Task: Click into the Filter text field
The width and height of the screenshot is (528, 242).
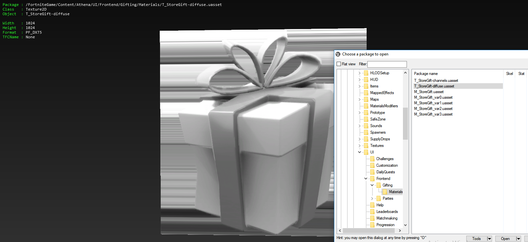Action: (387, 64)
